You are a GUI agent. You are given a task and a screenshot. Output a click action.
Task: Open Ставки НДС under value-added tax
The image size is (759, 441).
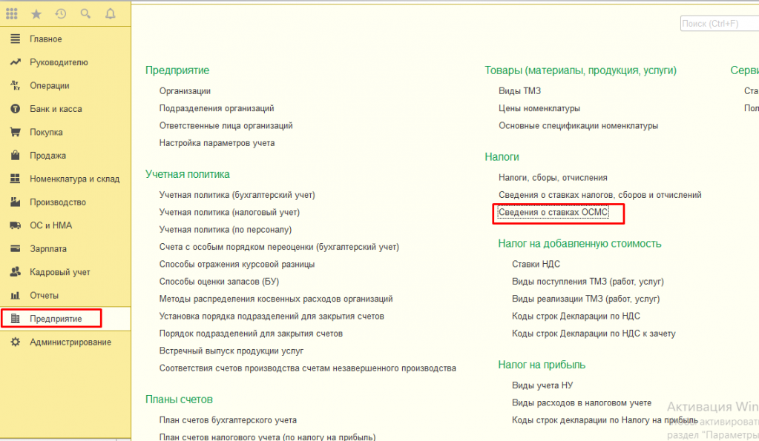pyautogui.click(x=536, y=264)
